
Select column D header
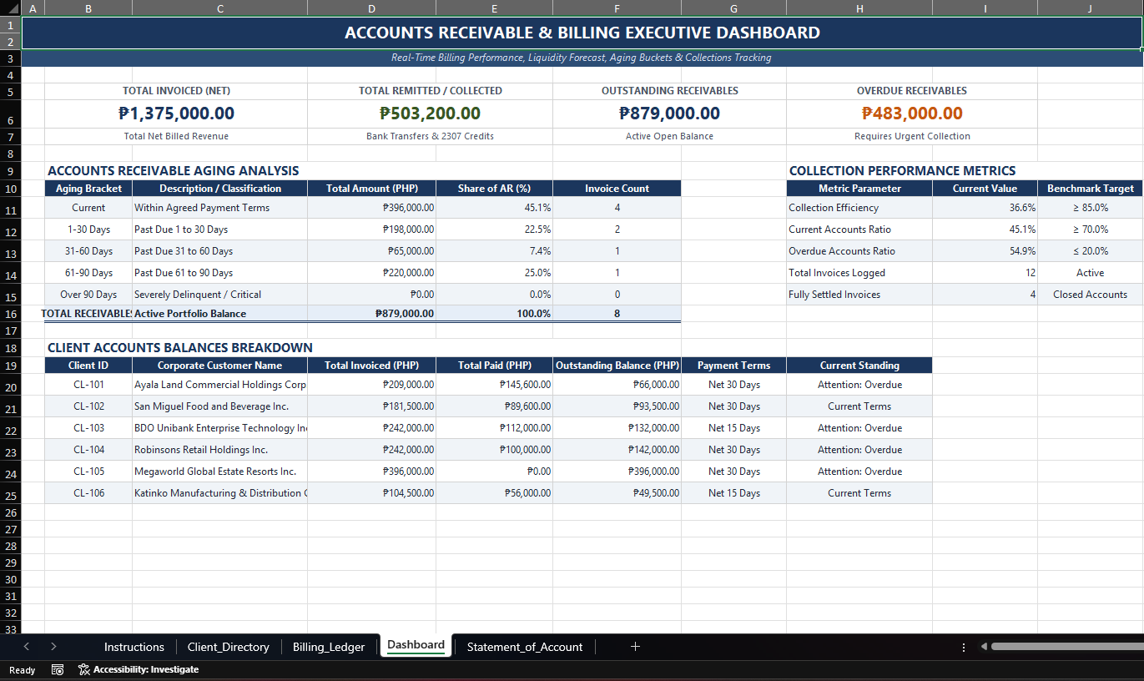[x=371, y=8]
